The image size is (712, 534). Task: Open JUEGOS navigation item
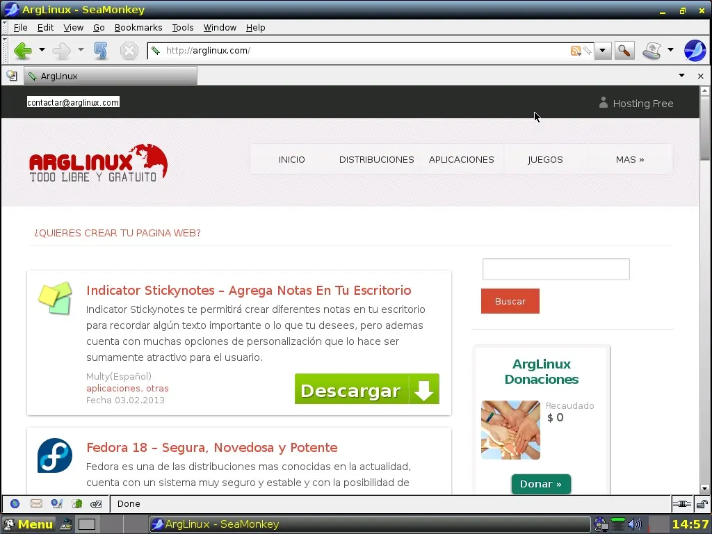[545, 159]
